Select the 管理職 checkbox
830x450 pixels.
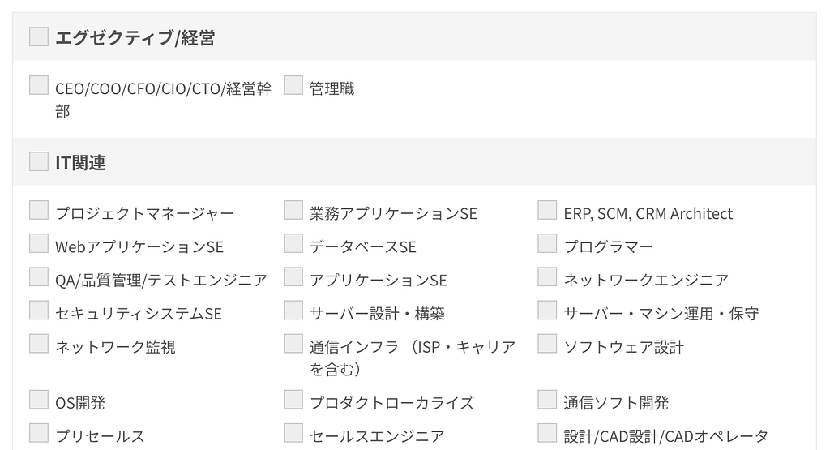point(293,85)
